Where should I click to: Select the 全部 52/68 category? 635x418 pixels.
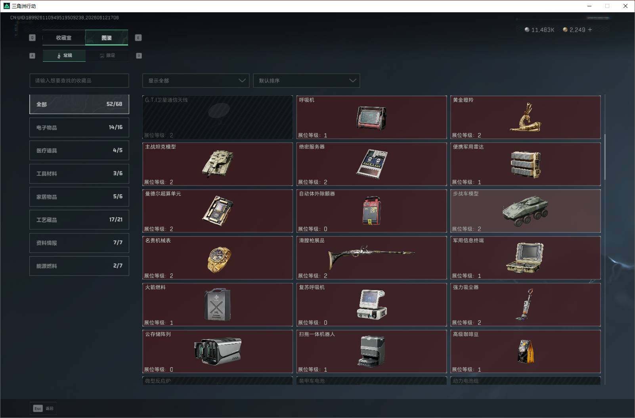click(79, 104)
